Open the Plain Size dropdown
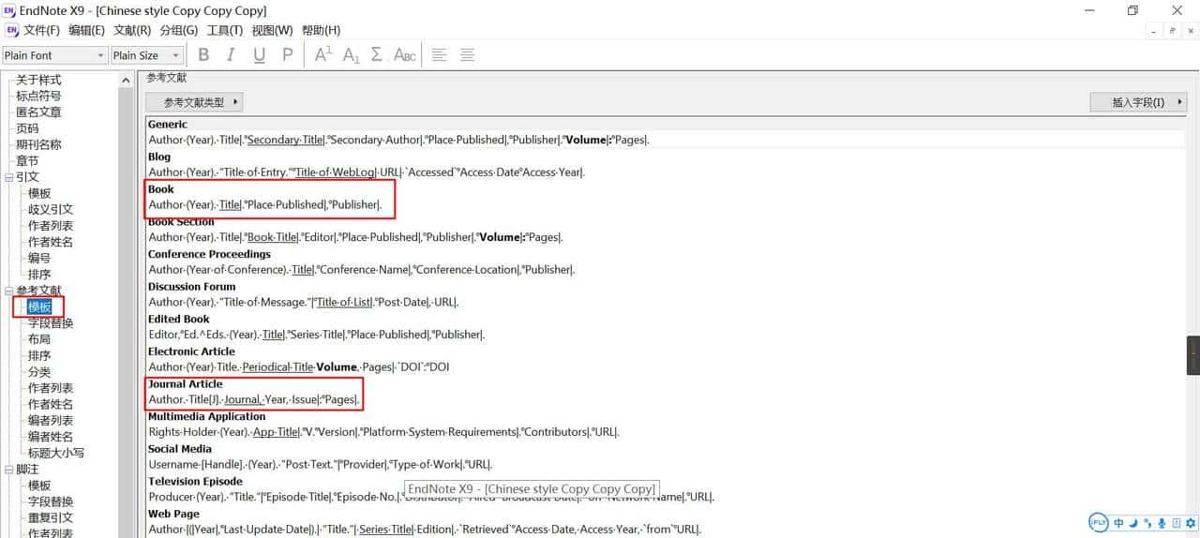 coord(173,55)
